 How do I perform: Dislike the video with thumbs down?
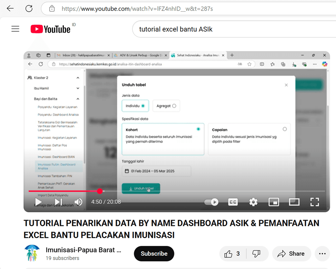coord(256,254)
